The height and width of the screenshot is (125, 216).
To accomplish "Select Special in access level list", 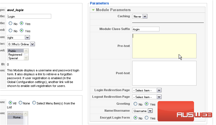I will pos(13,58).
